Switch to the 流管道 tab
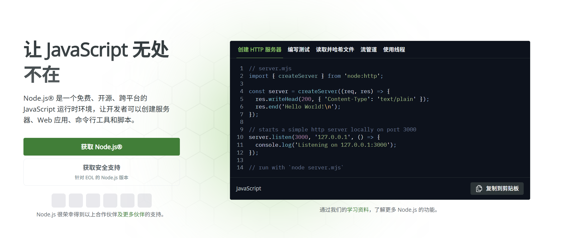 click(369, 49)
